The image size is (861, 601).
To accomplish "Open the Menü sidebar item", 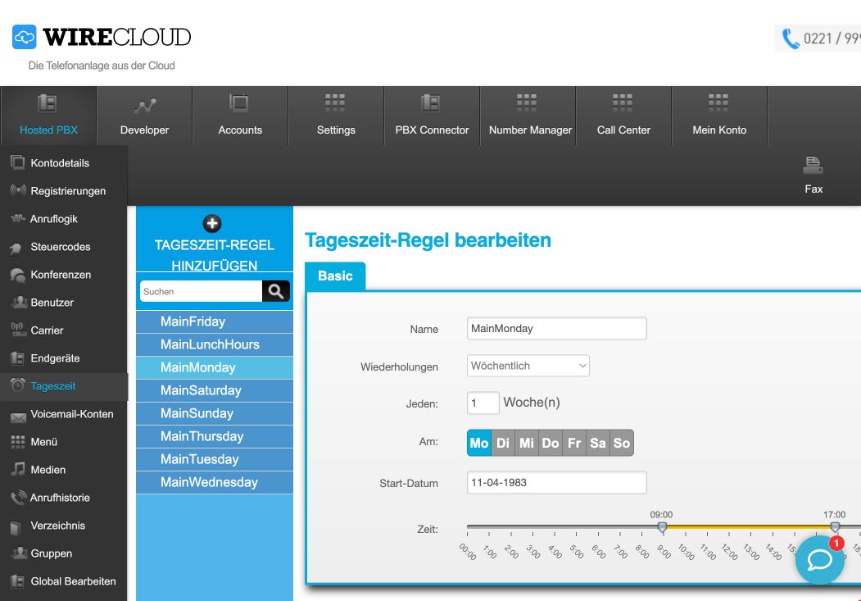I will click(x=64, y=442).
